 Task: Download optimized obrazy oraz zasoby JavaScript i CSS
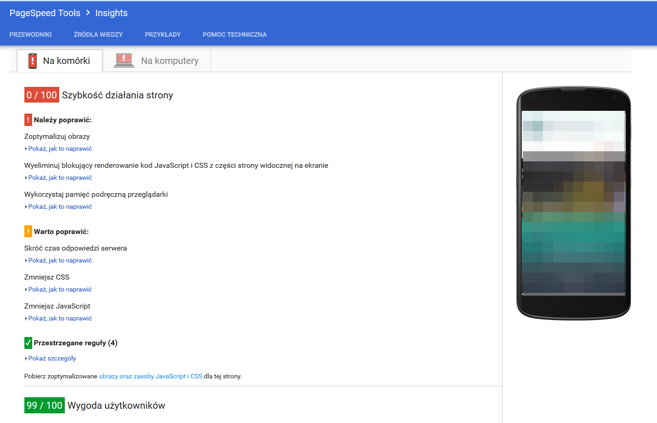150,376
